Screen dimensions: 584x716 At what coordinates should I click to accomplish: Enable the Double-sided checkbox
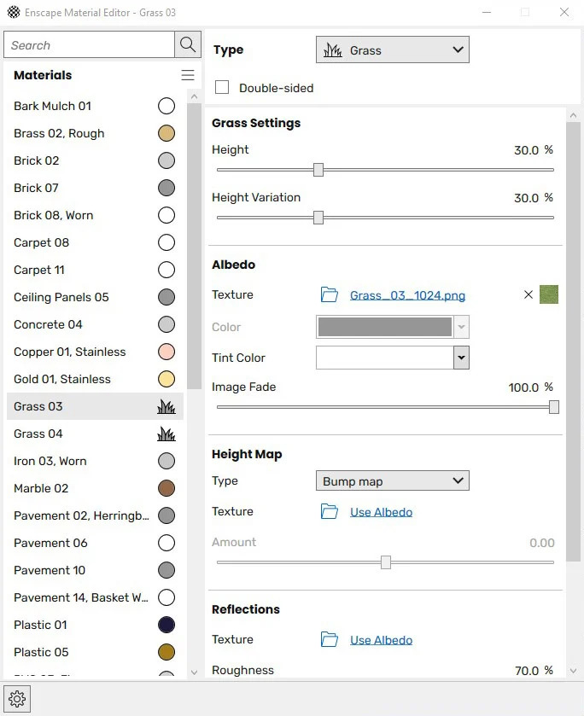pos(222,87)
